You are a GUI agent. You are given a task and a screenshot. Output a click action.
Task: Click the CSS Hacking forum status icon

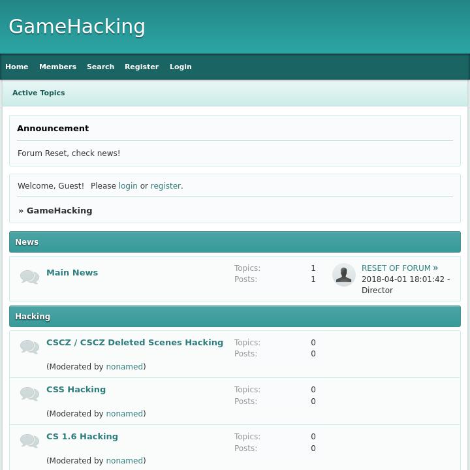(x=29, y=394)
